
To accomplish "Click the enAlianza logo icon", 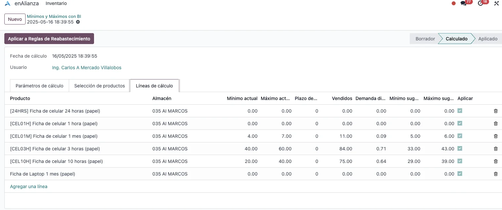I will (x=8, y=3).
